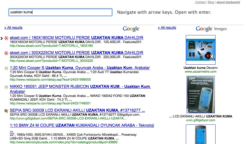
Task: Open the Contact link
Action: tap(200, 2)
